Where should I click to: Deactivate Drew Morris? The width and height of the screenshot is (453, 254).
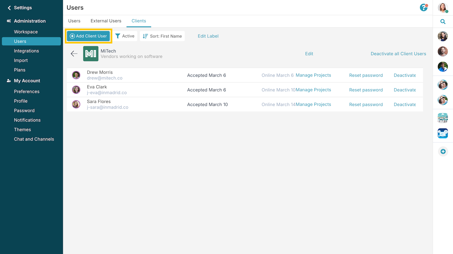[405, 75]
